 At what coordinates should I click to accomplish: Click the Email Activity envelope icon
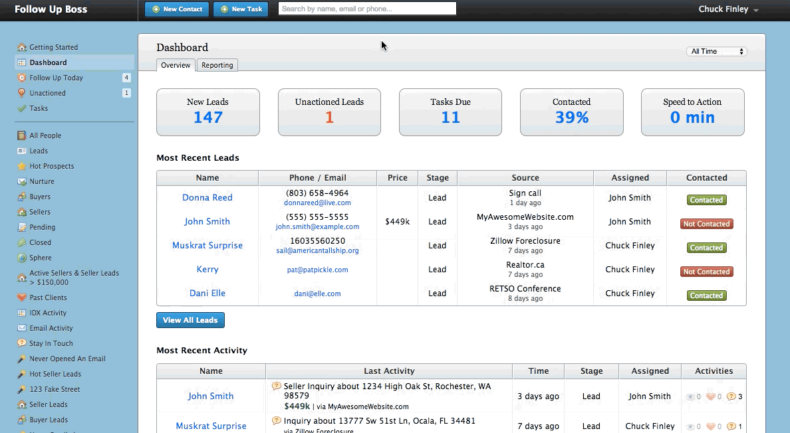(x=22, y=328)
